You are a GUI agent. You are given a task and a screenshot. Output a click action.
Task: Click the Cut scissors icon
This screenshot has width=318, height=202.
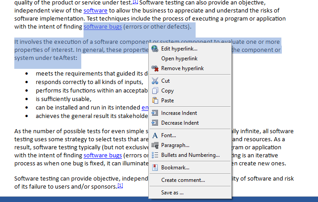(x=155, y=81)
